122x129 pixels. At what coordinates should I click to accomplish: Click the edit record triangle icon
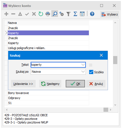tap(20, 14)
